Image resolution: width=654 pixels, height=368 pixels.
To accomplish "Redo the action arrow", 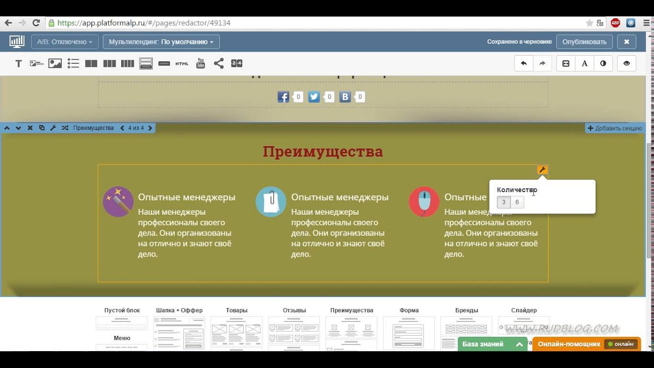I will coord(542,63).
